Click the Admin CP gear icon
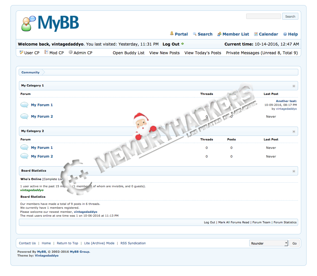 coord(71,52)
